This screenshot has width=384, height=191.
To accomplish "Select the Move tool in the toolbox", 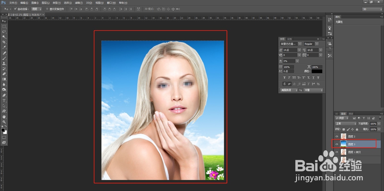I will coord(4,22).
